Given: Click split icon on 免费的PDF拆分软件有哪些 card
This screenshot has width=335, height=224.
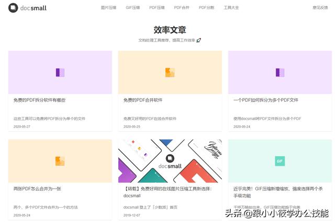Looking at the screenshot, I should pyautogui.click(x=60, y=72).
